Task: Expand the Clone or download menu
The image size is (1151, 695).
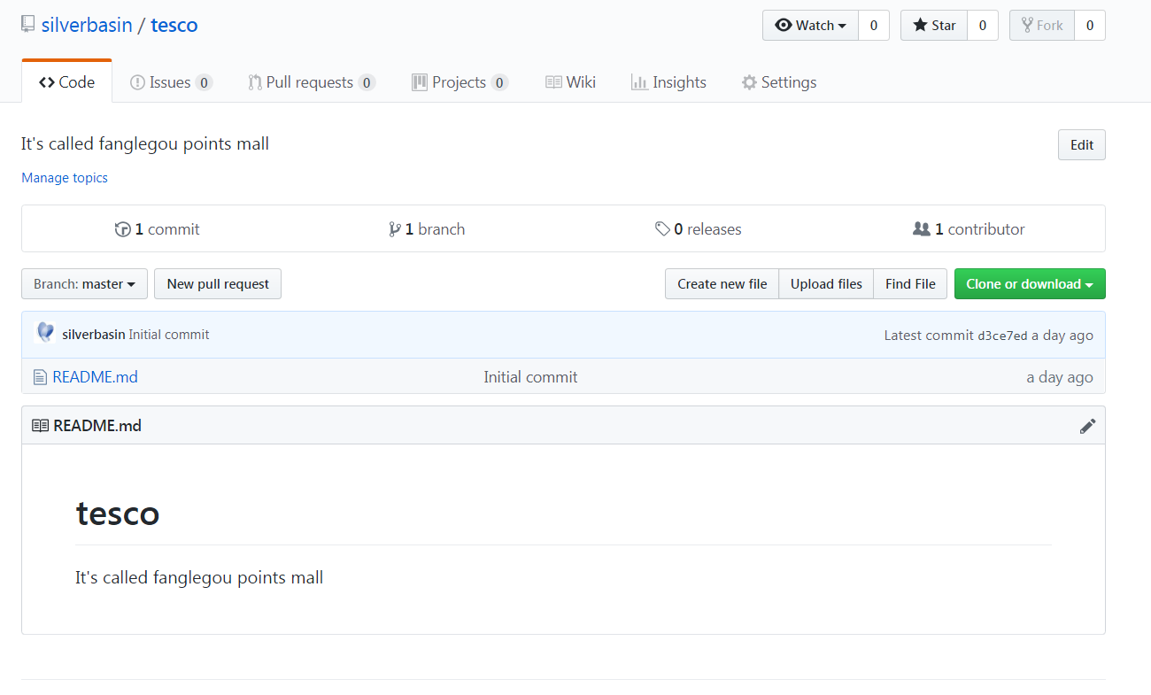Action: pyautogui.click(x=1030, y=284)
